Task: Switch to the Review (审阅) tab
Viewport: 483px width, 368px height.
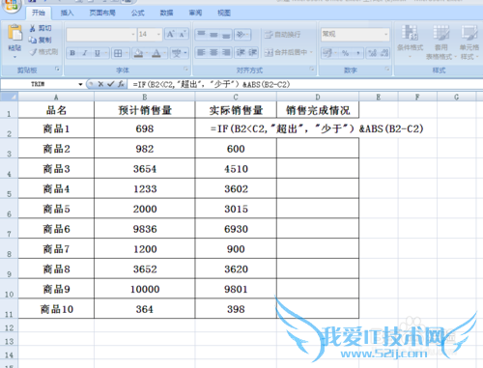Action: [x=195, y=13]
